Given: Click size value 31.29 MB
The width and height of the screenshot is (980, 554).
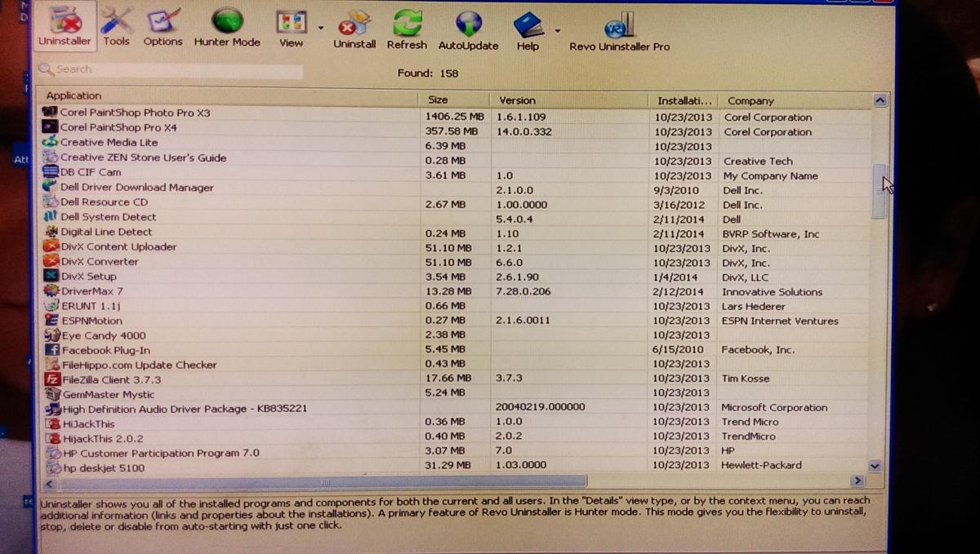Looking at the screenshot, I should [x=448, y=464].
